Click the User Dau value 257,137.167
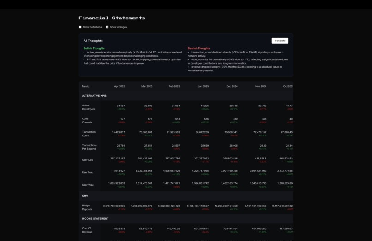This screenshot has width=372, height=241. [x=118, y=159]
